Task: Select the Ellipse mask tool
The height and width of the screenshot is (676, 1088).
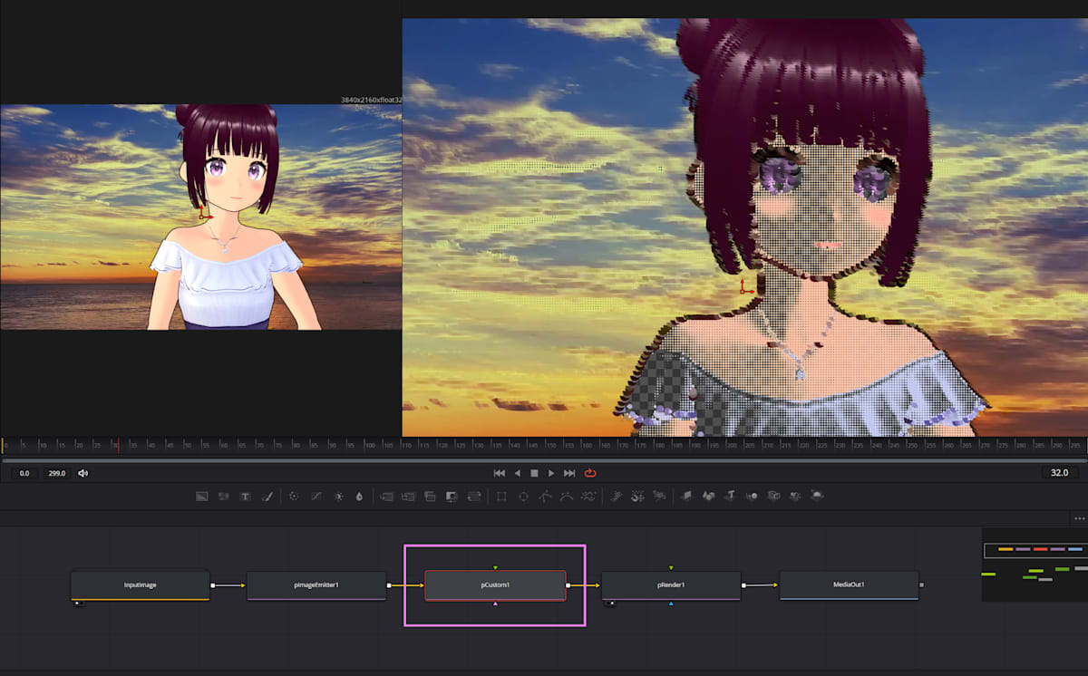Action: (522, 496)
